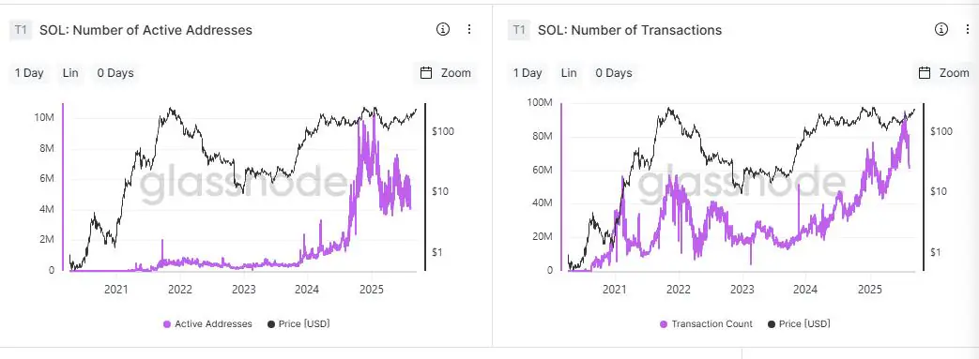Screen dimensions: 979x359
Task: Click calendar Zoom icon on Transactions chart
Action: (x=925, y=73)
